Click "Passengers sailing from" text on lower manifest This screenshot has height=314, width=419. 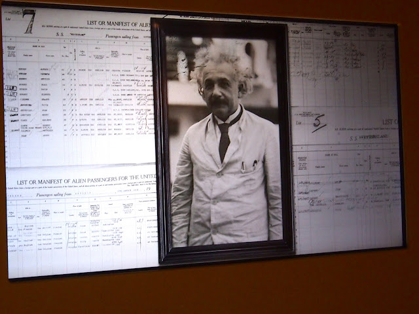click(54, 195)
